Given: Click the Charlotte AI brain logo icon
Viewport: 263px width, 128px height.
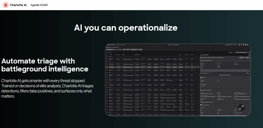Looking at the screenshot, I should [6, 5].
